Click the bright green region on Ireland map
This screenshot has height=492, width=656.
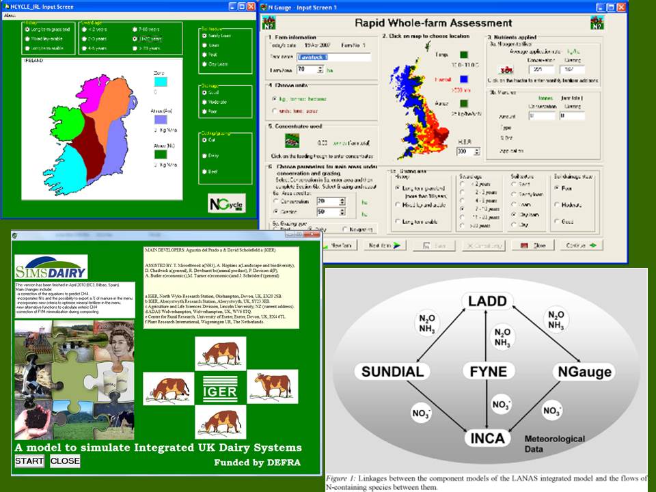tap(67, 122)
